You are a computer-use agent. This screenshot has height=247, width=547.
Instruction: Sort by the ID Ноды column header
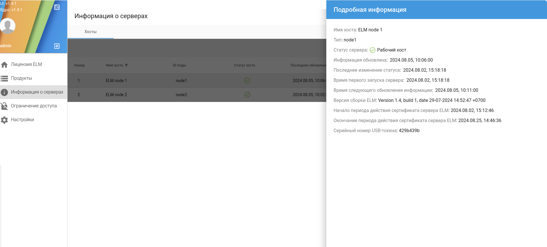click(179, 65)
